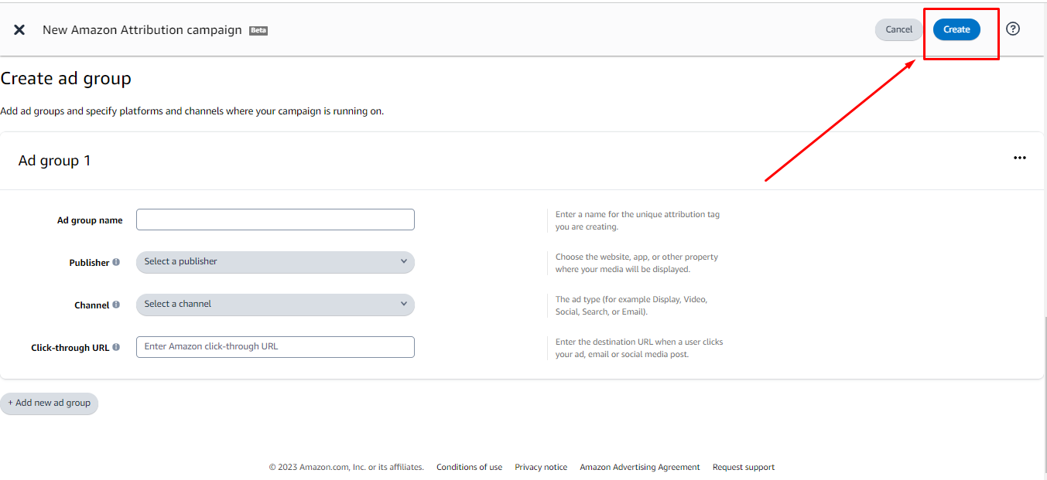Image resolution: width=1047 pixels, height=480 pixels.
Task: Select the Ad group 1 heading
Action: coord(54,161)
